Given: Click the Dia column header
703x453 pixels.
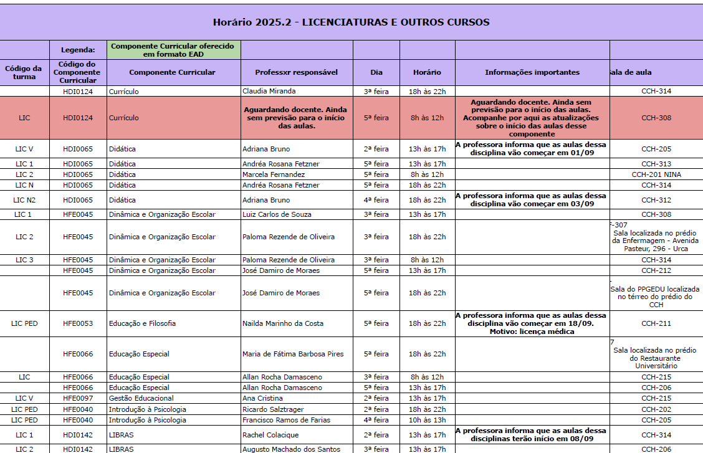Looking at the screenshot, I should click(x=376, y=72).
